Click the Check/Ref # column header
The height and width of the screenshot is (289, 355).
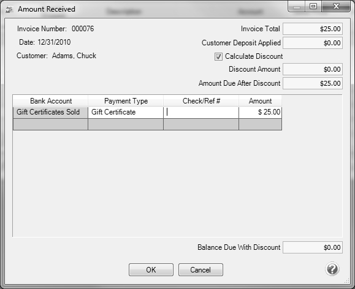201,101
